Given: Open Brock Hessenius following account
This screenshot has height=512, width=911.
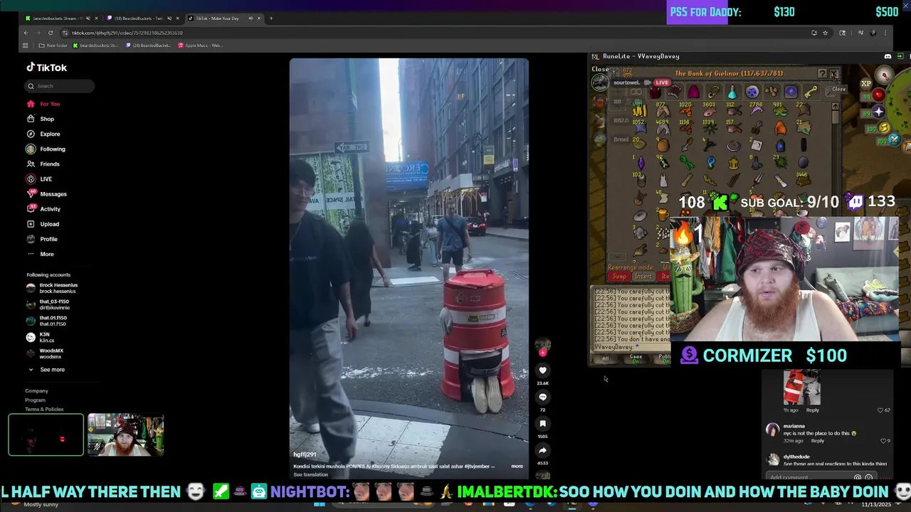Looking at the screenshot, I should [53, 288].
